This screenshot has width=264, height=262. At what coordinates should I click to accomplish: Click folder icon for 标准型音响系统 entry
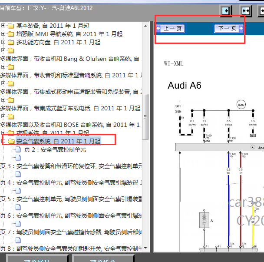point(11,67)
